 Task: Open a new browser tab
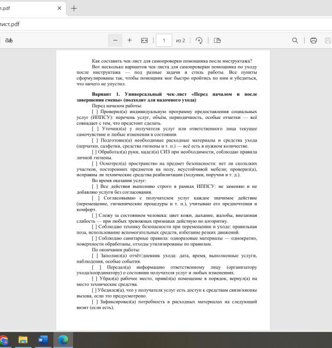pyautogui.click(x=74, y=9)
